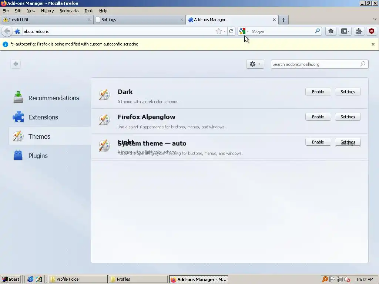Screen dimensions: 379x284
Task: Click the 10:12 AM taskbar clock
Action: (365, 280)
